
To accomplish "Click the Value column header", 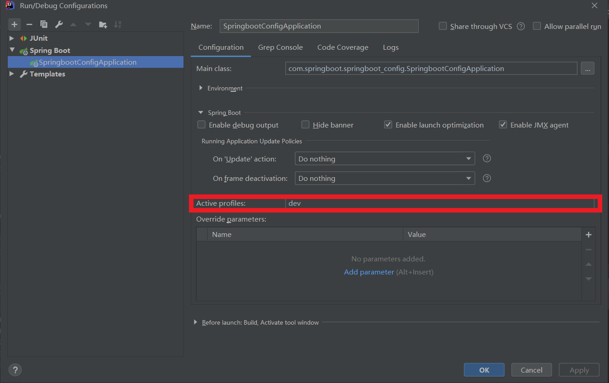I will click(492, 234).
